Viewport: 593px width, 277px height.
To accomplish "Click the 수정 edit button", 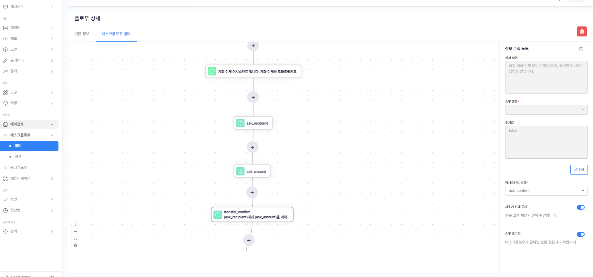I will pos(579,170).
